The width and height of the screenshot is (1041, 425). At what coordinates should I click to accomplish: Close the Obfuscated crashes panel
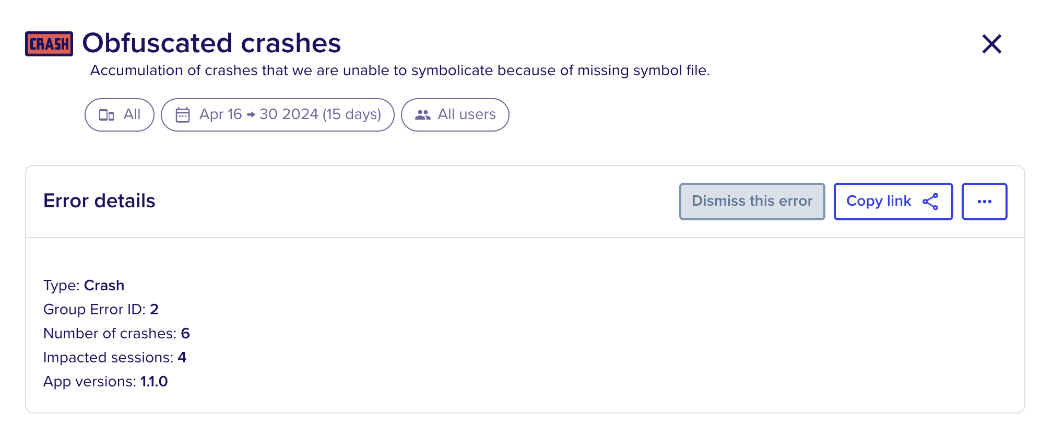(991, 44)
